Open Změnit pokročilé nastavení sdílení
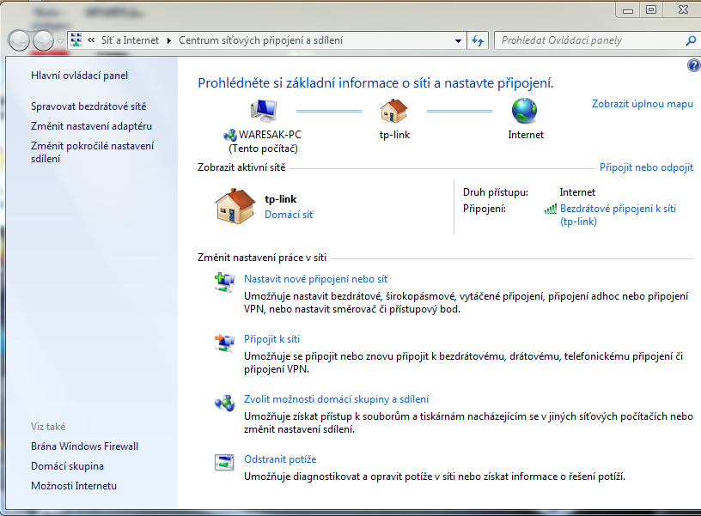The height and width of the screenshot is (516, 701). (92, 152)
